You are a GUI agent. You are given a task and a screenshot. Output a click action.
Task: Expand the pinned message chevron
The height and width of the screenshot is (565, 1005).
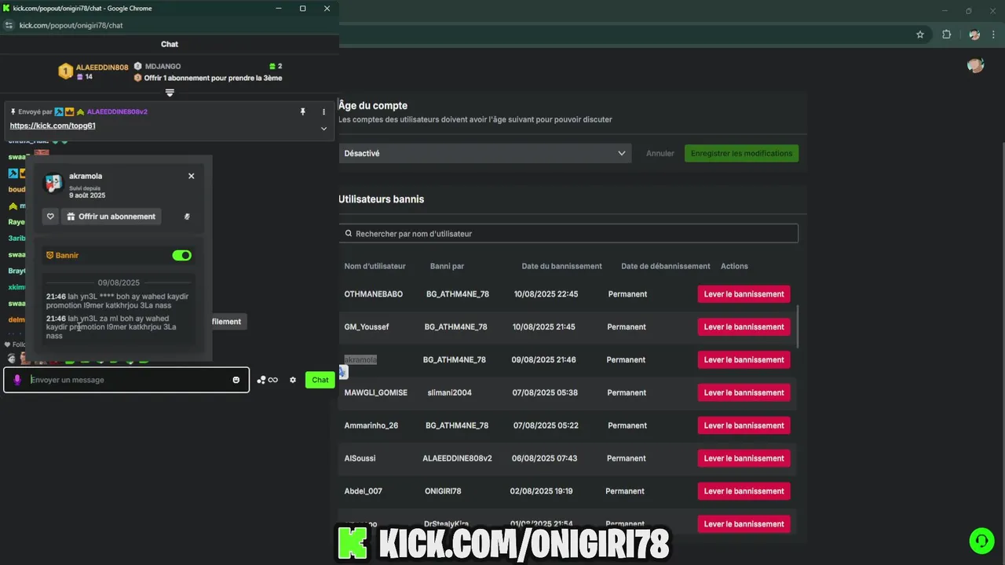tap(323, 128)
